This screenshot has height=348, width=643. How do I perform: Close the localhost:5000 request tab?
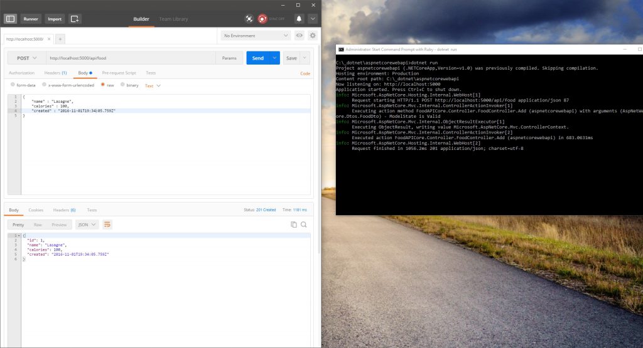[x=49, y=39]
